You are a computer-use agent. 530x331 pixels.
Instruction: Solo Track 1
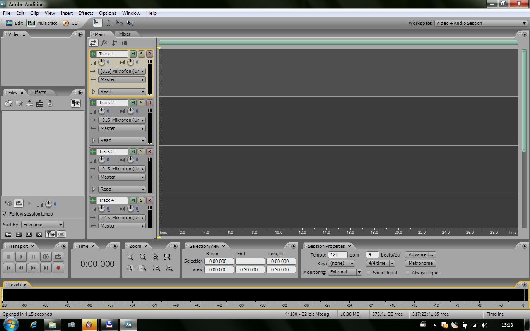141,54
